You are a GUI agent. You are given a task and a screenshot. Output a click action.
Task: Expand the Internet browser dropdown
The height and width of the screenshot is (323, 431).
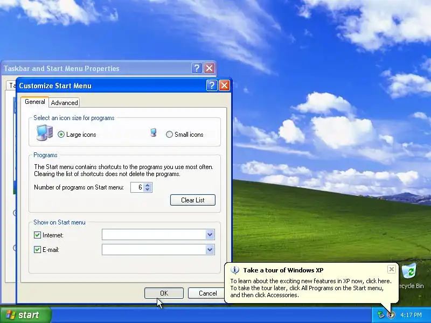coord(210,235)
